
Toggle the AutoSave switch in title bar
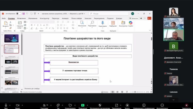(x=19, y=13)
